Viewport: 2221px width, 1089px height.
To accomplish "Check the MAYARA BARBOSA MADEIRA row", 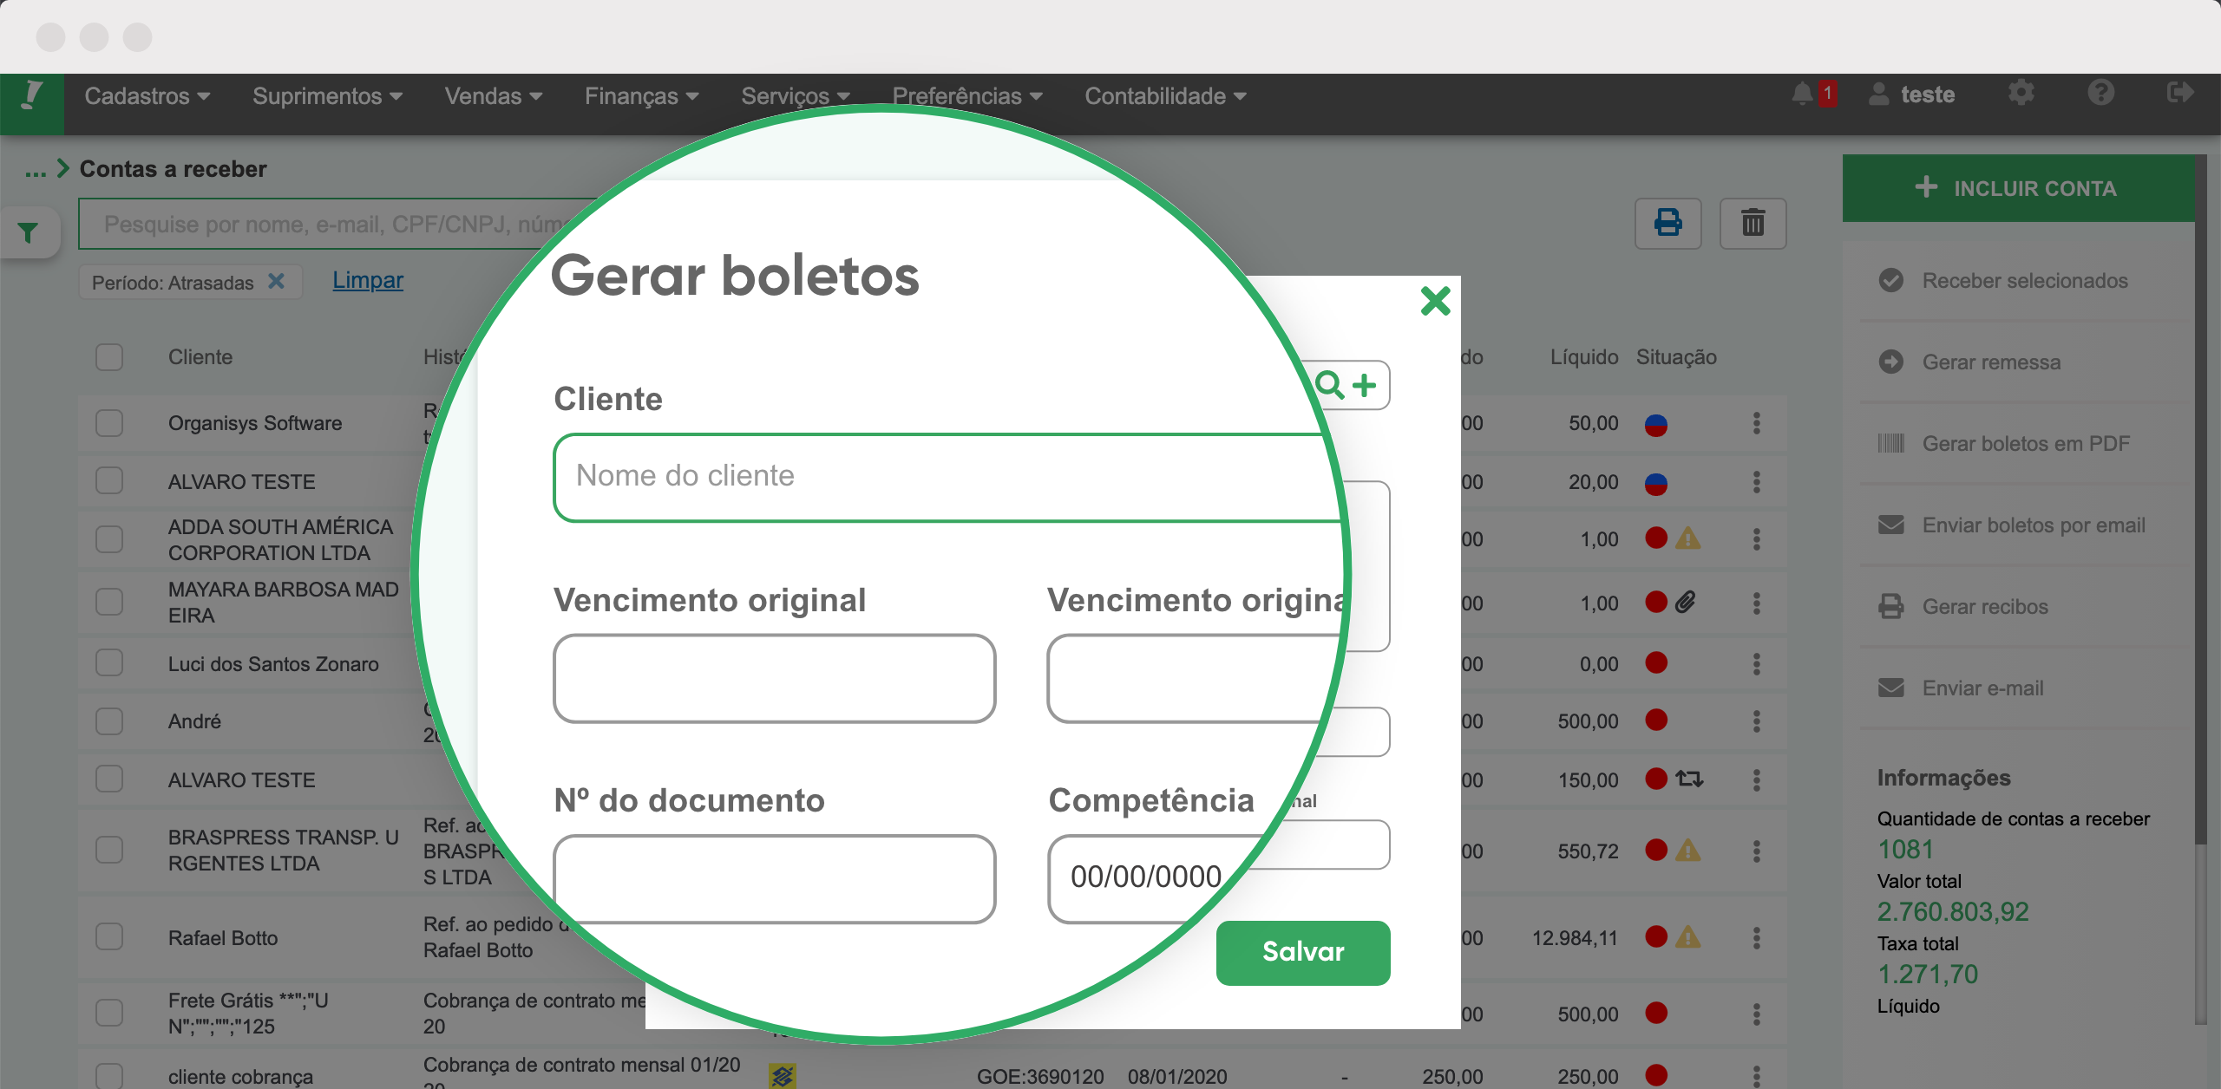I will click(x=109, y=602).
